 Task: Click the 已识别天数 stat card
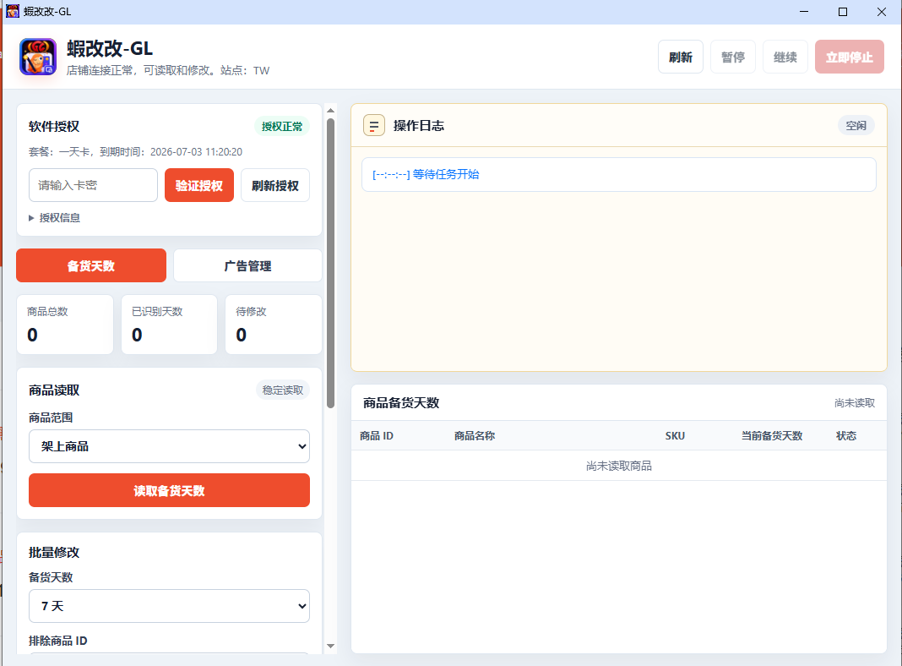point(169,325)
